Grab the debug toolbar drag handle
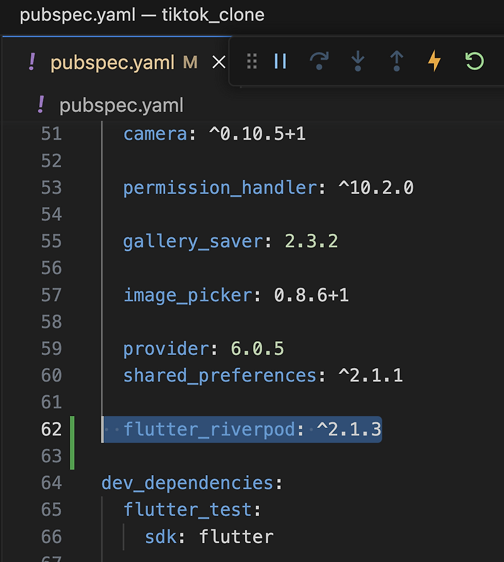504x562 pixels. coord(252,61)
